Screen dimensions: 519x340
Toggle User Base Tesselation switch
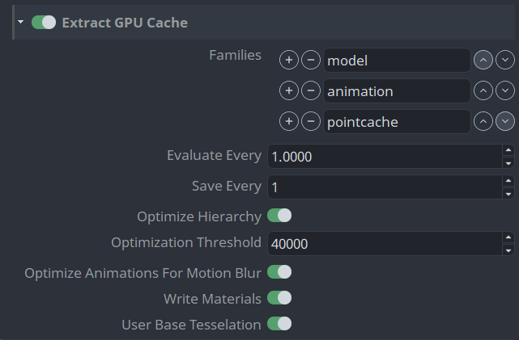[279, 324]
